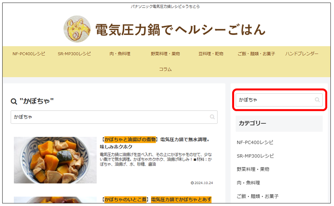Open the pumpkin and fried tofu dish thumbnail
This screenshot has width=334, height=206.
[x=55, y=160]
